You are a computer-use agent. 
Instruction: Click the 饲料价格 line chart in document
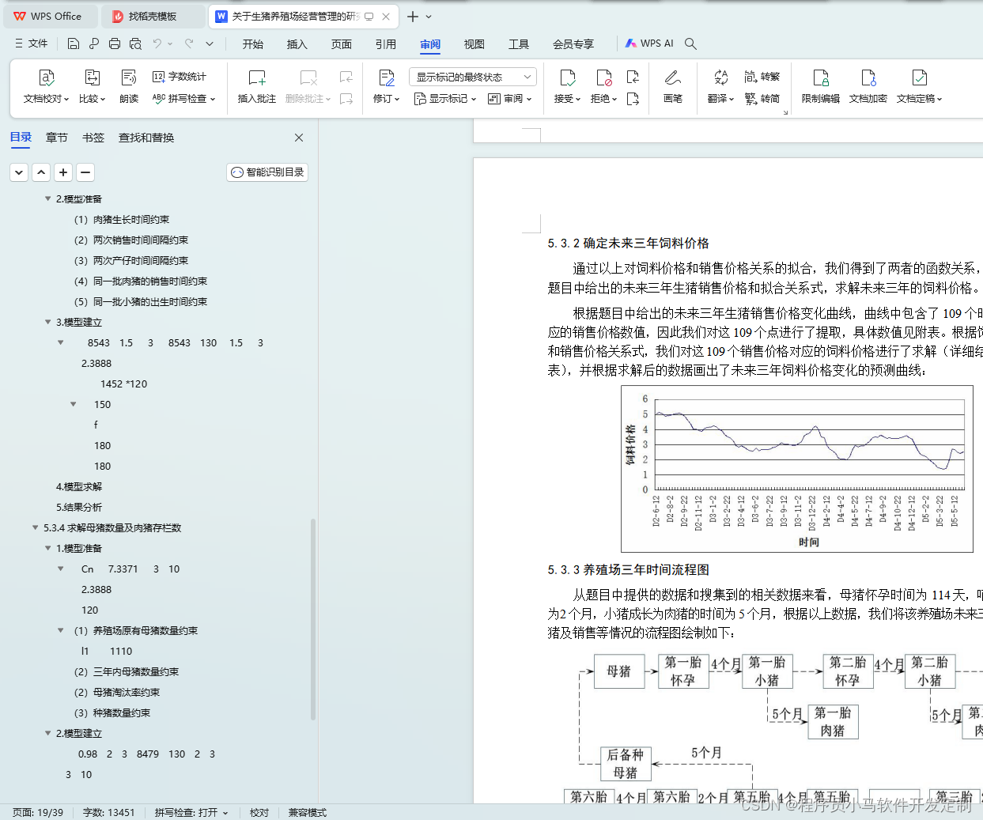(x=797, y=468)
